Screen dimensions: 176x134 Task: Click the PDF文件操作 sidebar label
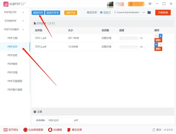click(x=11, y=29)
